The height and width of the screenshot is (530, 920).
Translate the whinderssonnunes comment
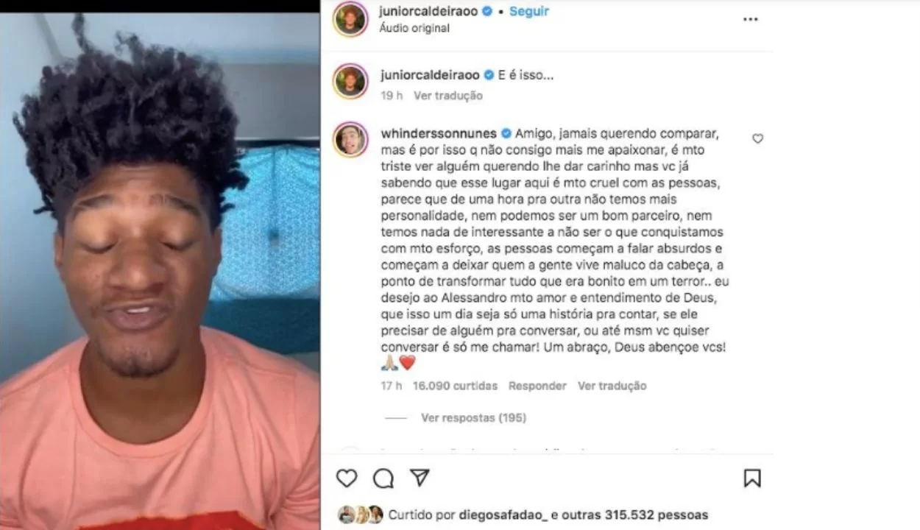(612, 386)
